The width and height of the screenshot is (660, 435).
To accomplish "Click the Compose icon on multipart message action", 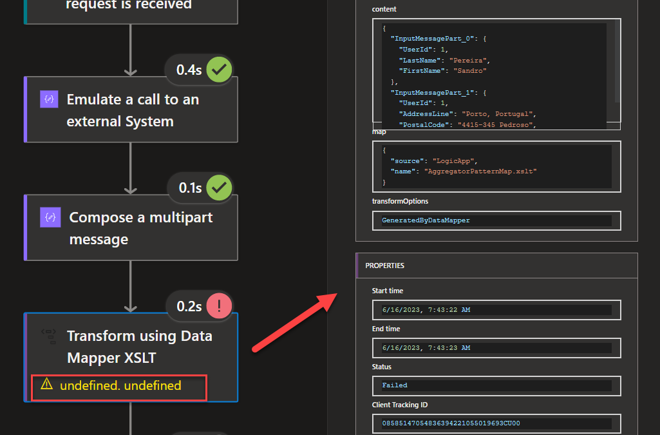I will pos(50,217).
